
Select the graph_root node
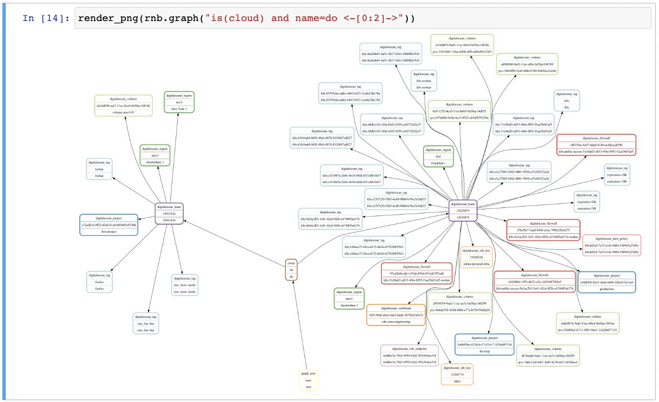point(309,380)
